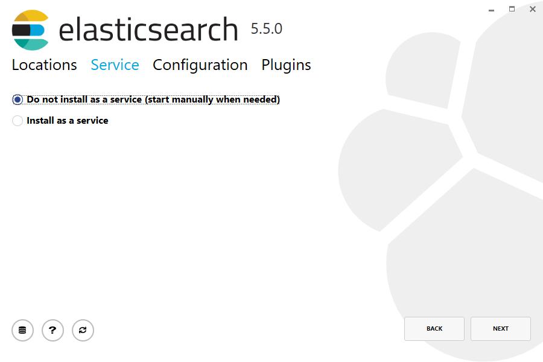Click the NEXT button
Screen dimensions: 543x362
(x=501, y=328)
